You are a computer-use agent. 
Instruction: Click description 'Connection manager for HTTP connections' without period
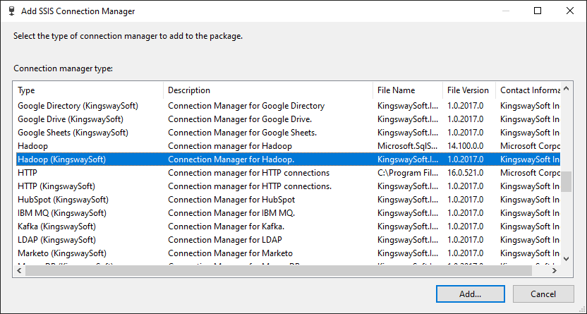pos(248,173)
